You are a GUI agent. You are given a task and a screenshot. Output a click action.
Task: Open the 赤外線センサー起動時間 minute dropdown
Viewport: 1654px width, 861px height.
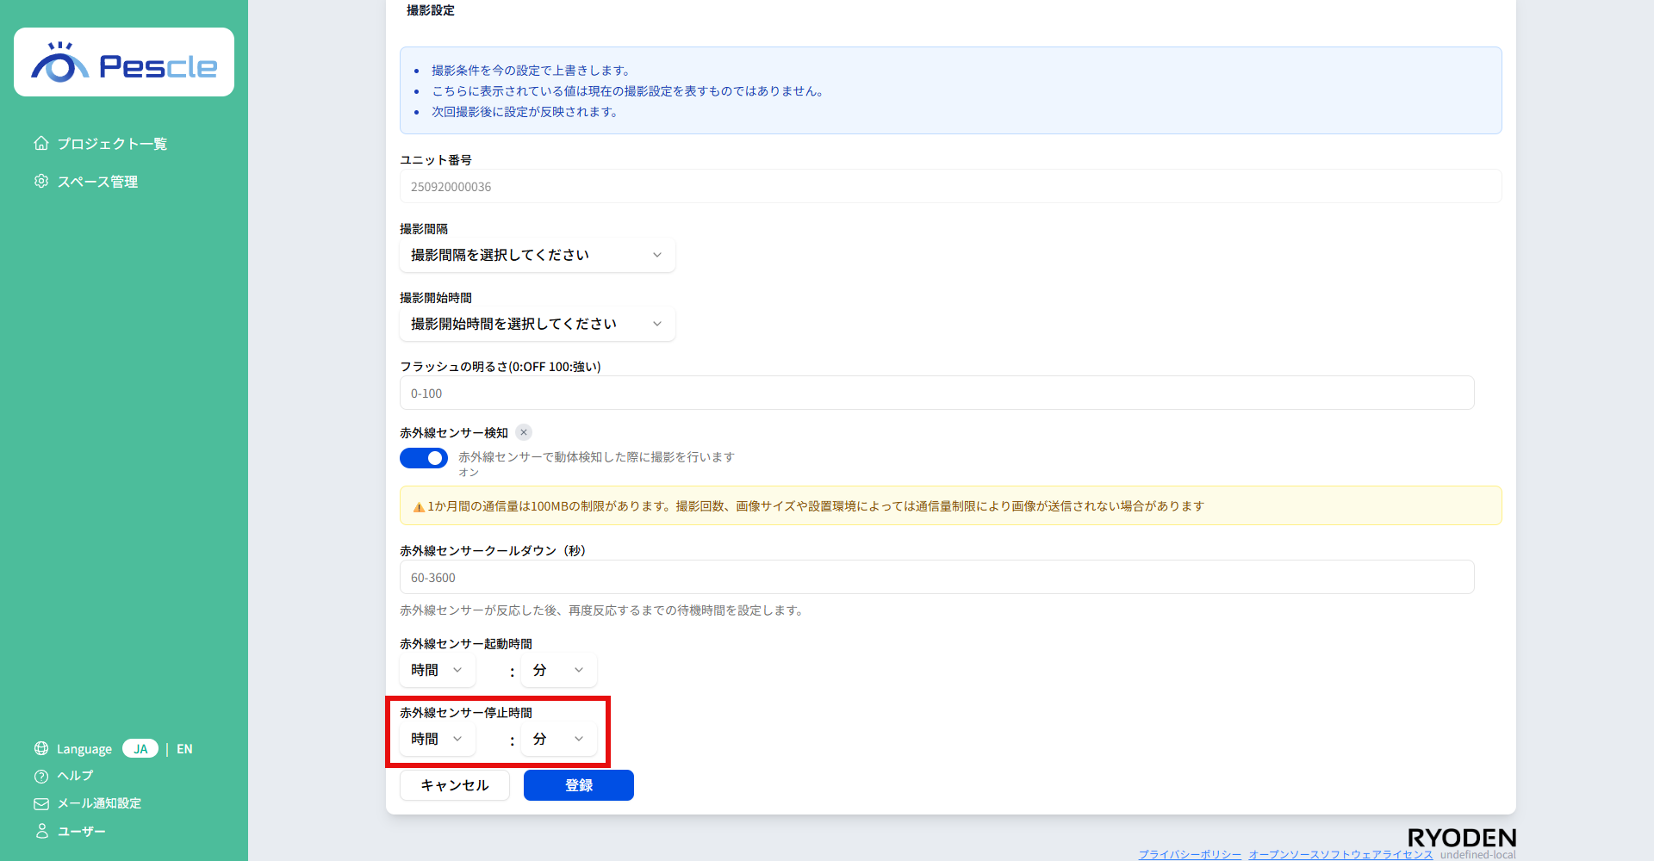pyautogui.click(x=559, y=670)
